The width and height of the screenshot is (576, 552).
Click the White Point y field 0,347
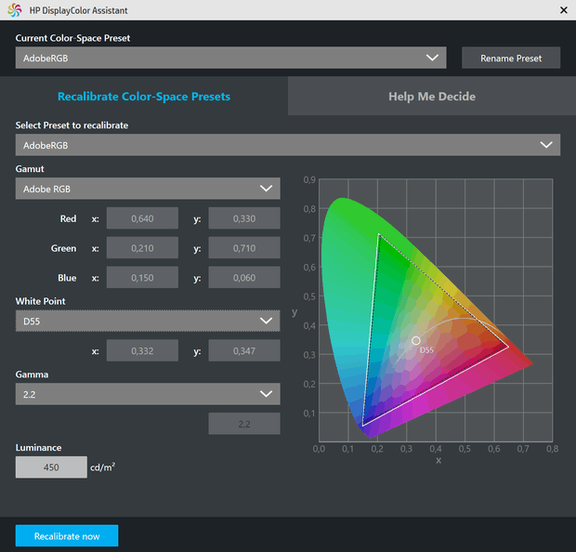point(244,350)
